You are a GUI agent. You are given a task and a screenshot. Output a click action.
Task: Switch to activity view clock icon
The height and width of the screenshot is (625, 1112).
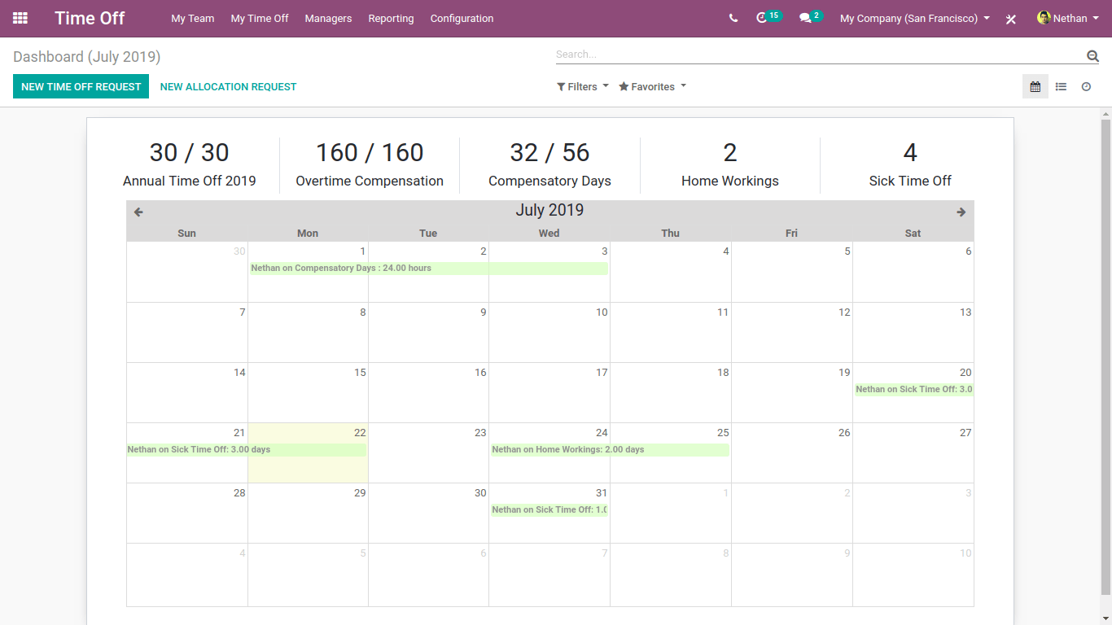pos(1086,86)
